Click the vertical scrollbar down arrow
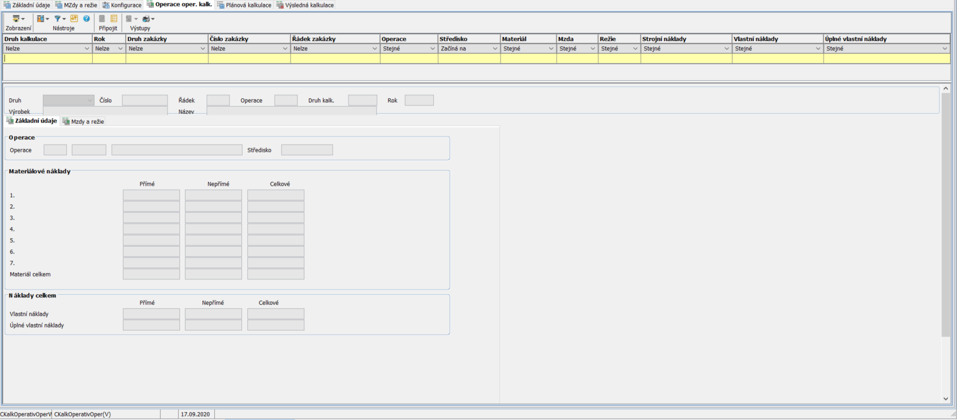This screenshot has height=420, width=957. (x=946, y=399)
